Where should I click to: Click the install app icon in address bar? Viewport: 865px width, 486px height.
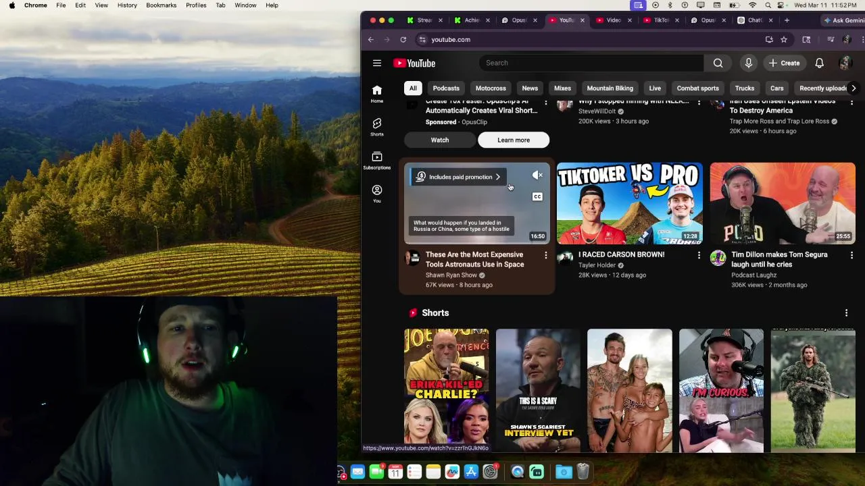click(769, 40)
